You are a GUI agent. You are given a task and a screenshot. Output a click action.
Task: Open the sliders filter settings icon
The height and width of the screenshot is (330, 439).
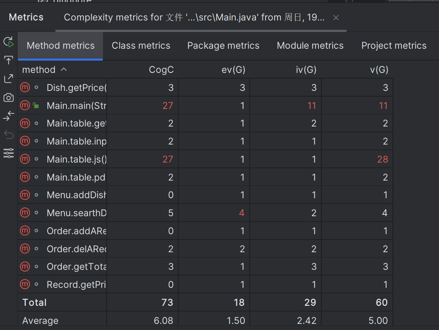coord(9,153)
